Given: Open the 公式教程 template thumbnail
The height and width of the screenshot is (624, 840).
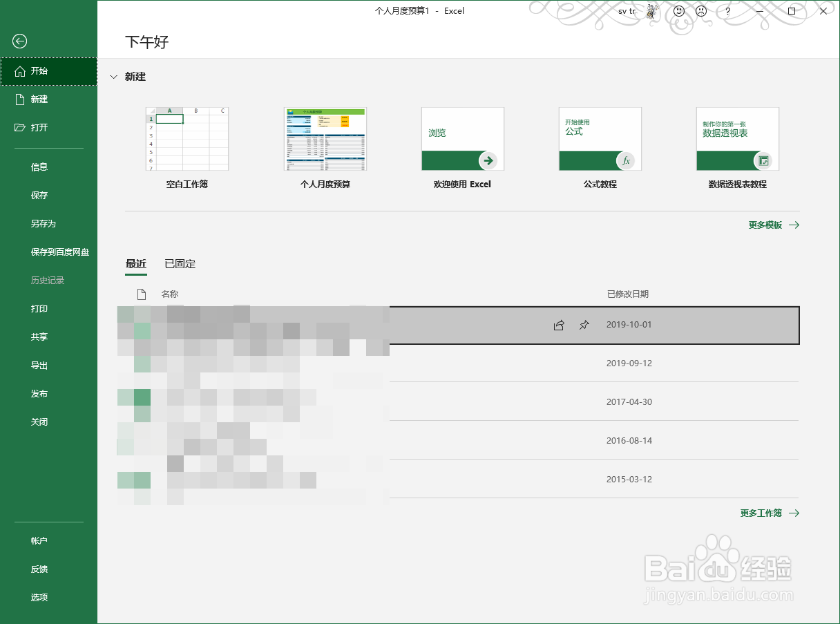Looking at the screenshot, I should click(x=600, y=139).
